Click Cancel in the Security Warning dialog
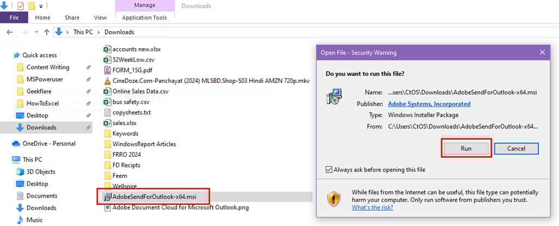The image size is (559, 226). [516, 148]
